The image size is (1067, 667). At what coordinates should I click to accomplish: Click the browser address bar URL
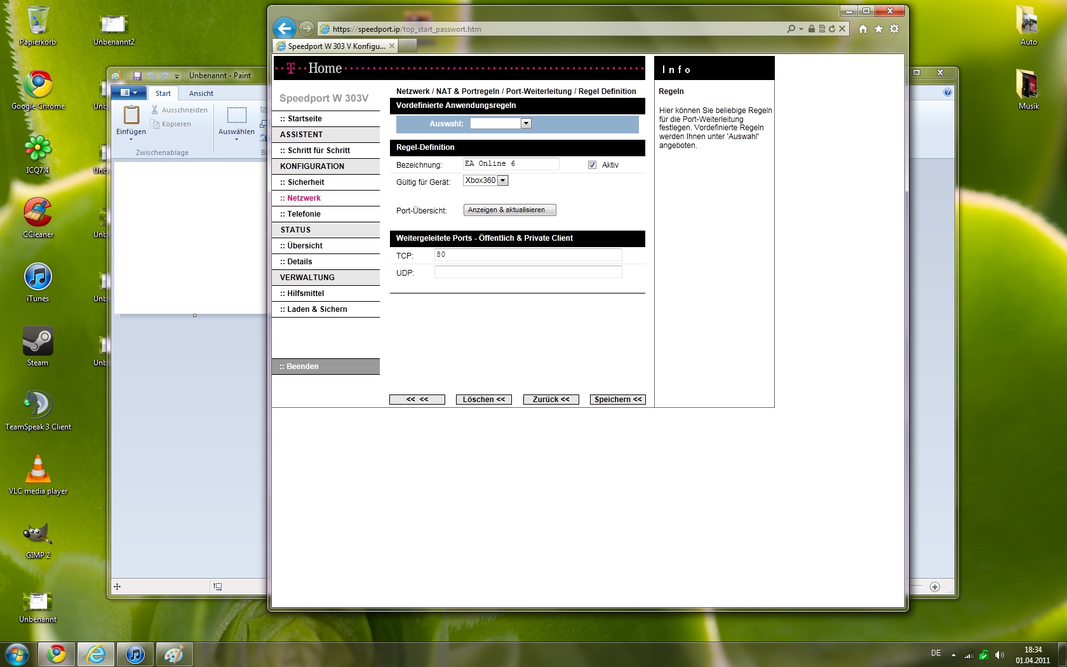point(406,29)
